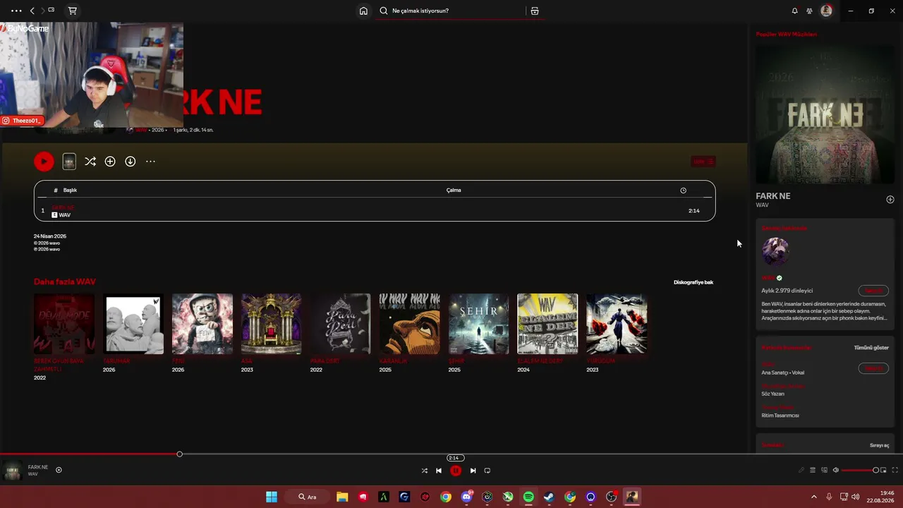Toggle repeat in the player bar

487,471
